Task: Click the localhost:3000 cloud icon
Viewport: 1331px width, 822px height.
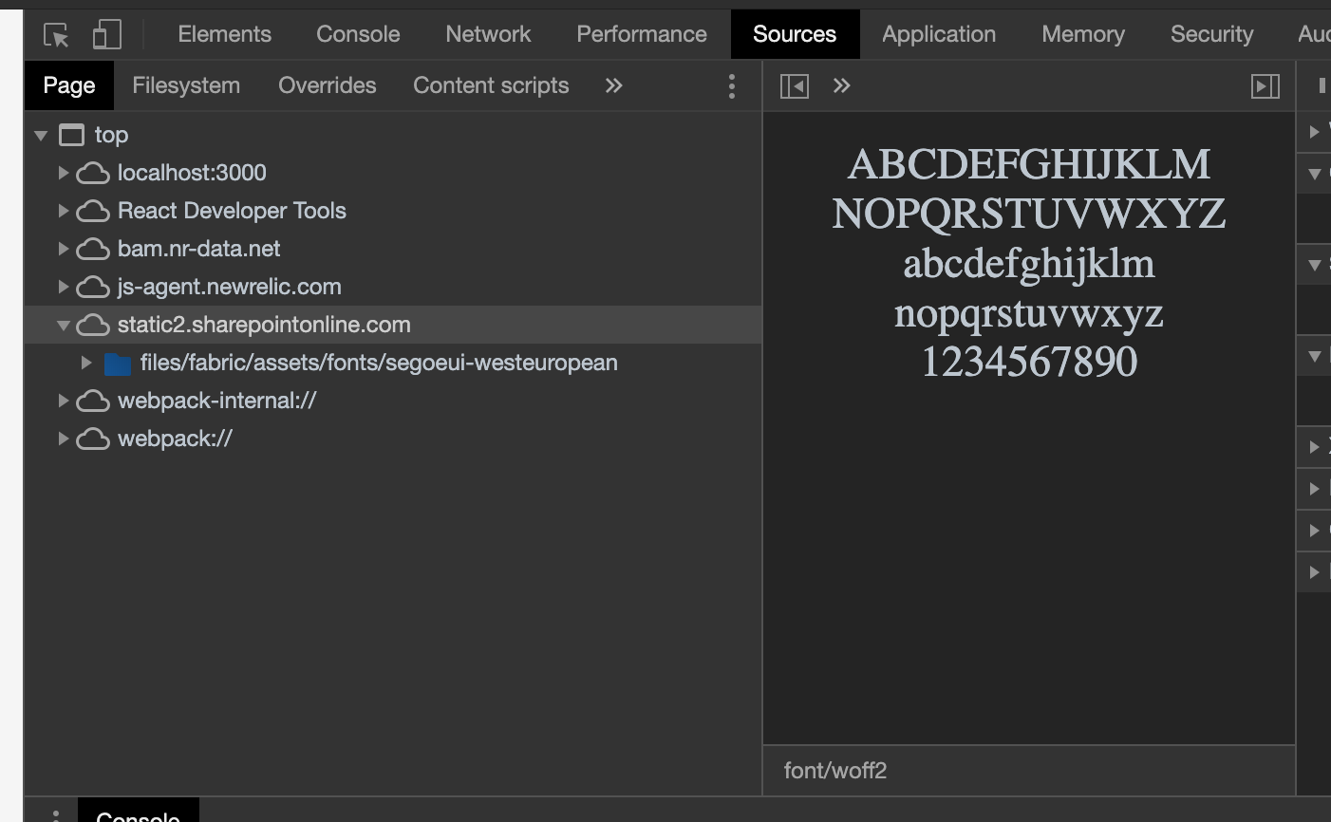Action: click(x=93, y=174)
